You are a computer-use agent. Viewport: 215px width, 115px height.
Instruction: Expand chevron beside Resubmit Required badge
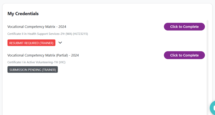click(x=60, y=42)
